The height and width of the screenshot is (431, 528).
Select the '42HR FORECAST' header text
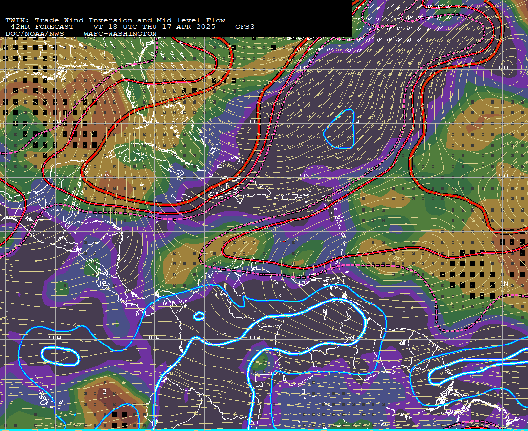(42, 27)
